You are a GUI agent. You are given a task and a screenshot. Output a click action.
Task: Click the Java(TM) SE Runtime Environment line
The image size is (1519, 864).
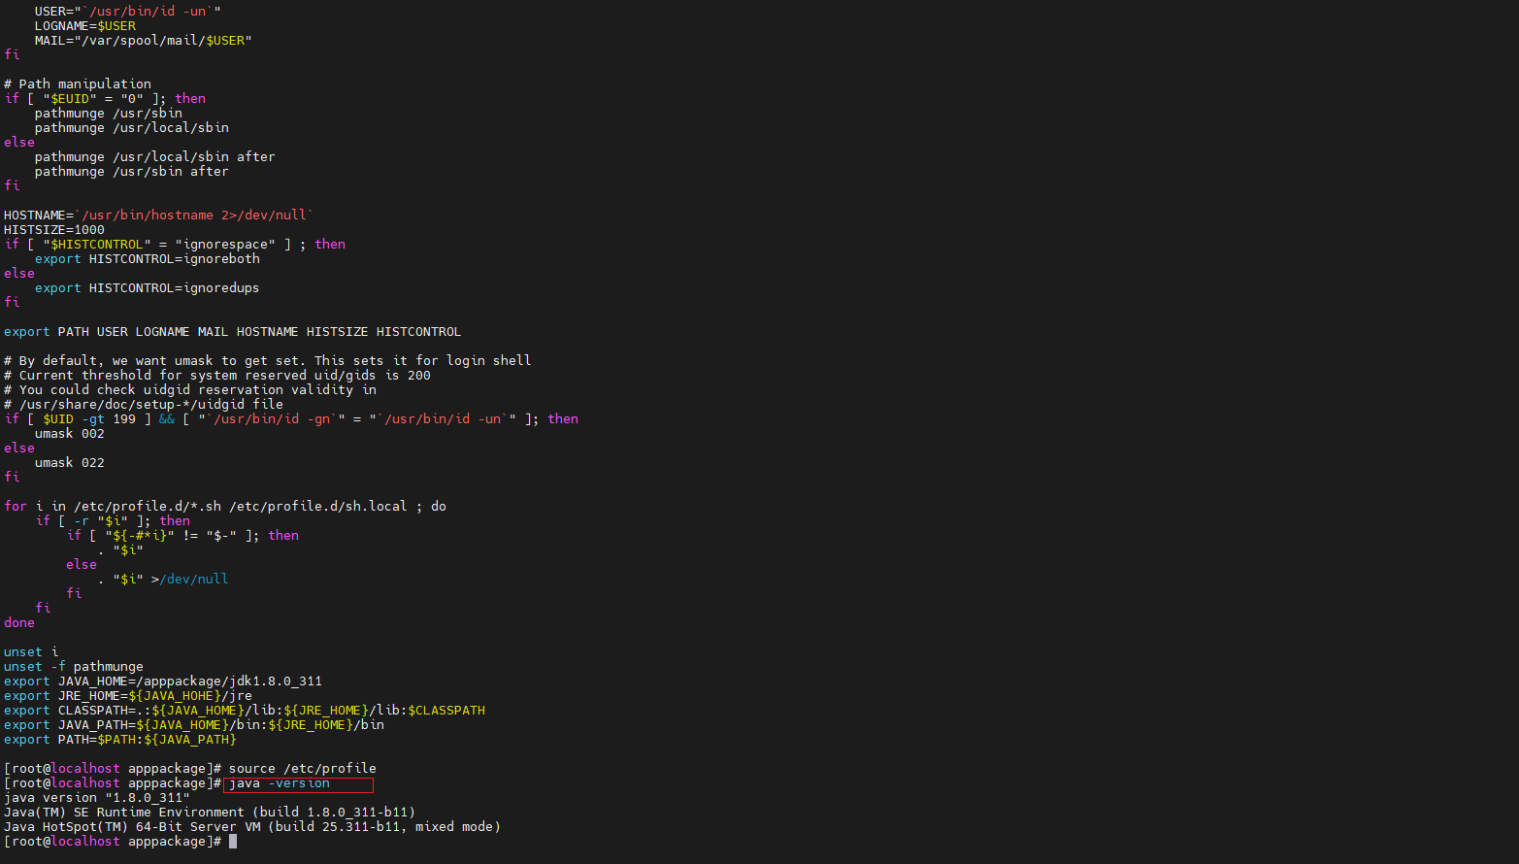210,813
